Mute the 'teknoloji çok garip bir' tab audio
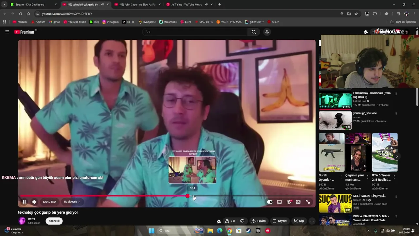The width and height of the screenshot is (419, 236). (102, 5)
